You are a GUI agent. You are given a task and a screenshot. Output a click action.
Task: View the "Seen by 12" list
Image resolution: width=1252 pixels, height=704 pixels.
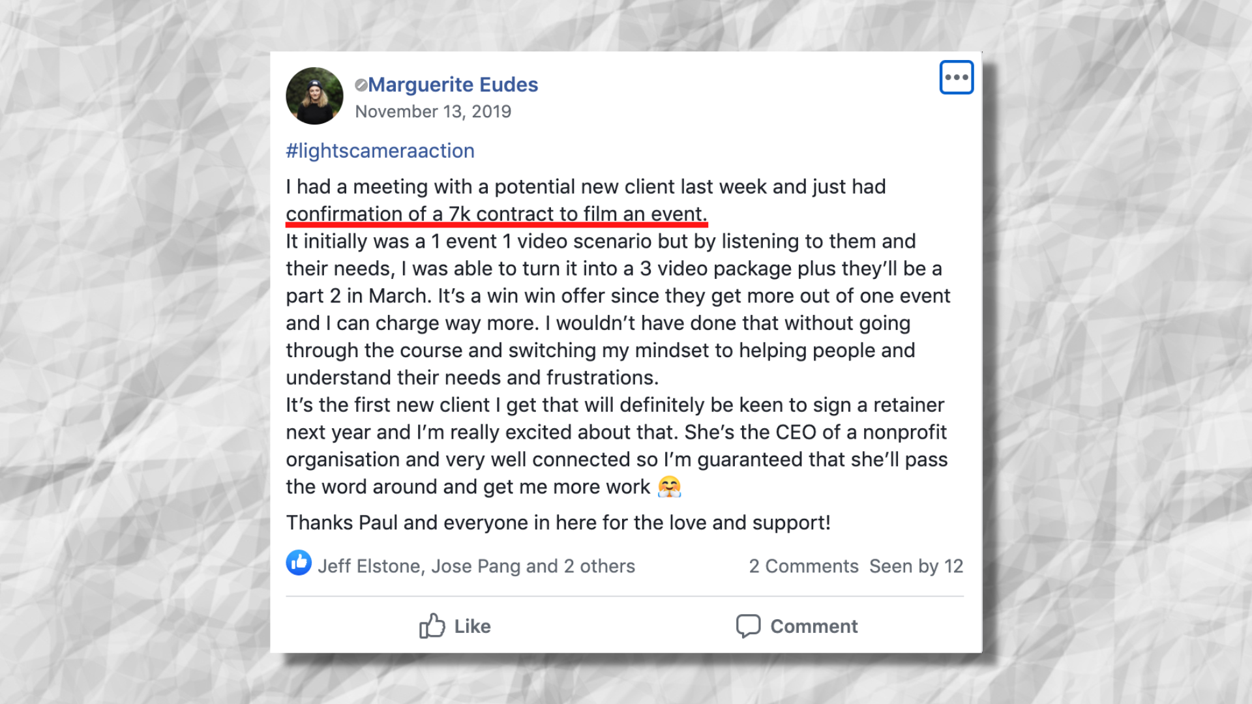[916, 566]
